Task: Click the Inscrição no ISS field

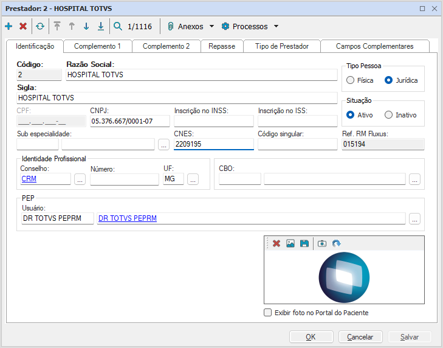Action: click(298, 121)
